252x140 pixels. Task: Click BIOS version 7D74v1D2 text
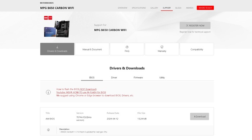84,119
